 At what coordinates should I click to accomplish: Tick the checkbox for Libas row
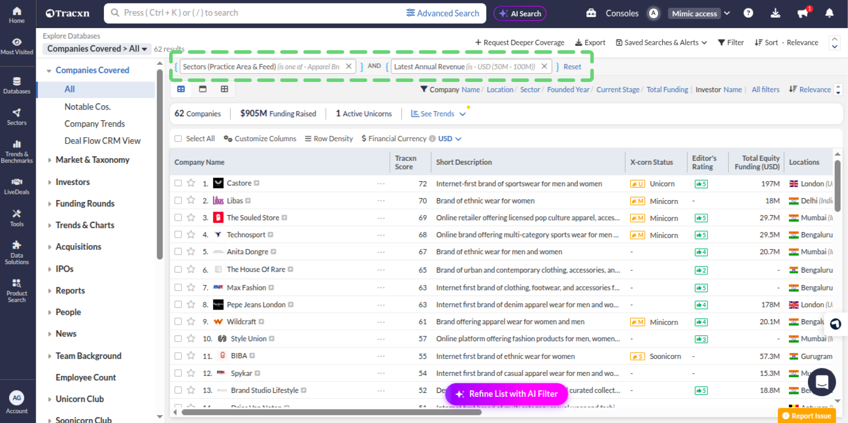(178, 200)
